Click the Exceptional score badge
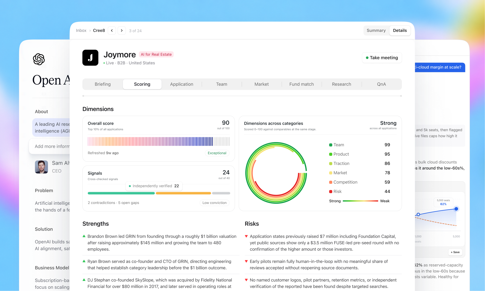Viewport: 485px width, 291px height. click(217, 153)
